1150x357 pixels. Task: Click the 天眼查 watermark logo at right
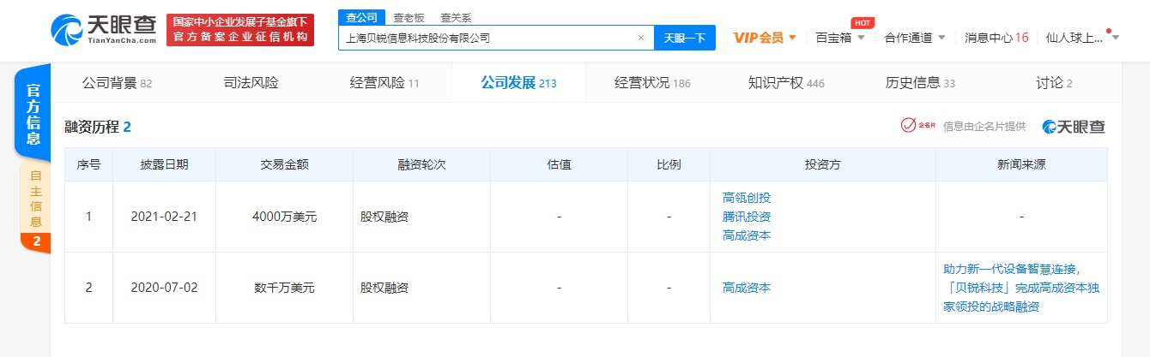[1074, 127]
